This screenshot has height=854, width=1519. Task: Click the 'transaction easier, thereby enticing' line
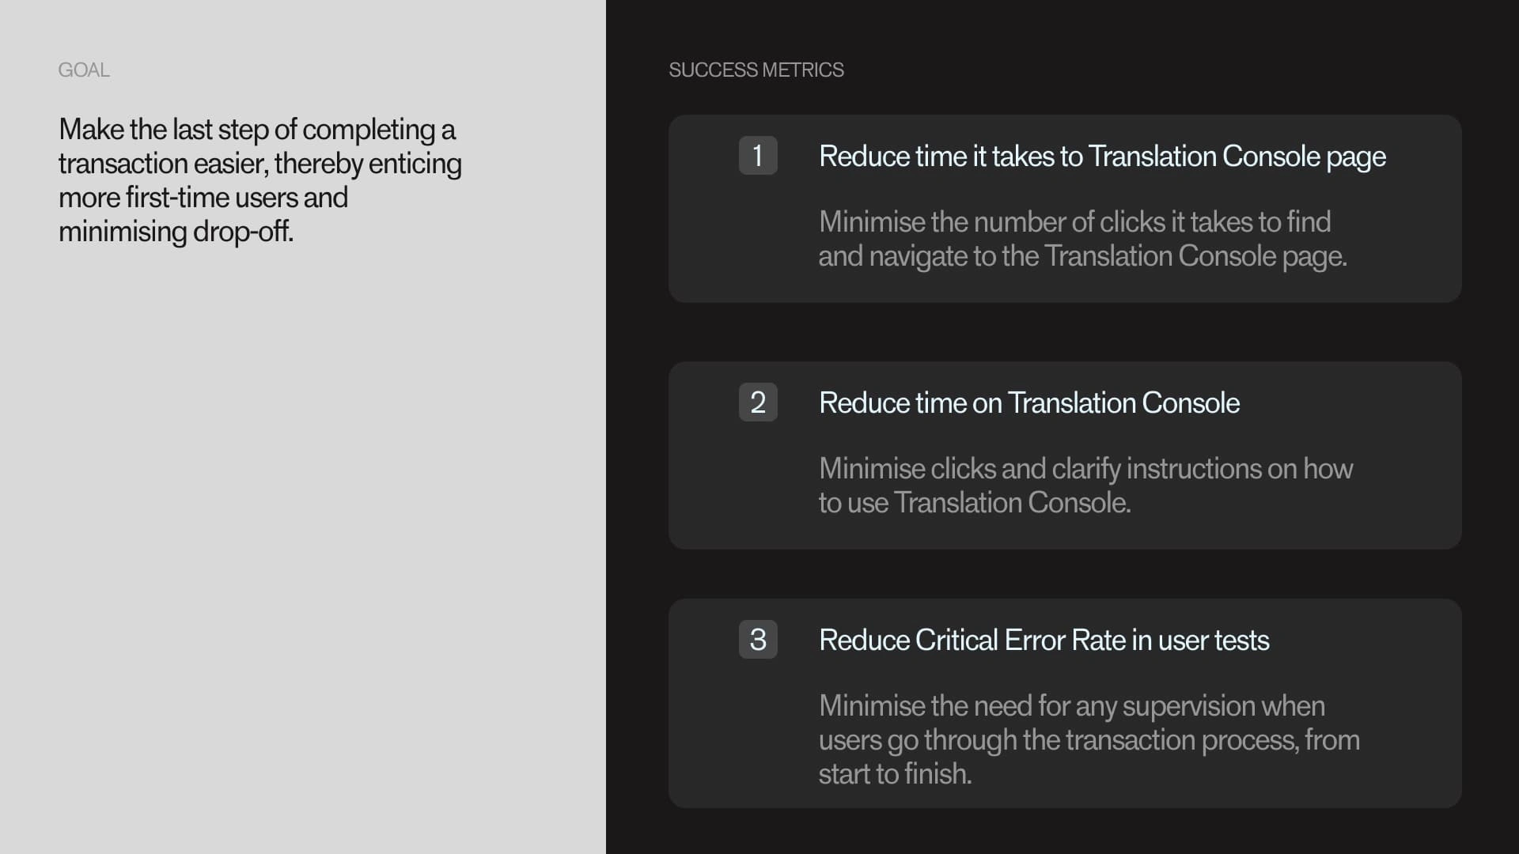pos(259,164)
